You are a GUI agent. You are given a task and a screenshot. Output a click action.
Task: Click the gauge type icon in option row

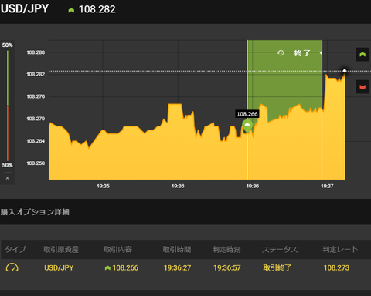click(x=12, y=267)
